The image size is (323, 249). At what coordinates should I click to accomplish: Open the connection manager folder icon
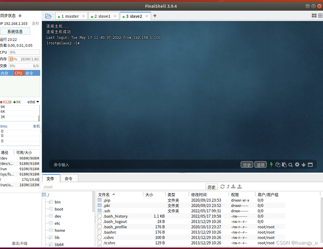[48, 16]
